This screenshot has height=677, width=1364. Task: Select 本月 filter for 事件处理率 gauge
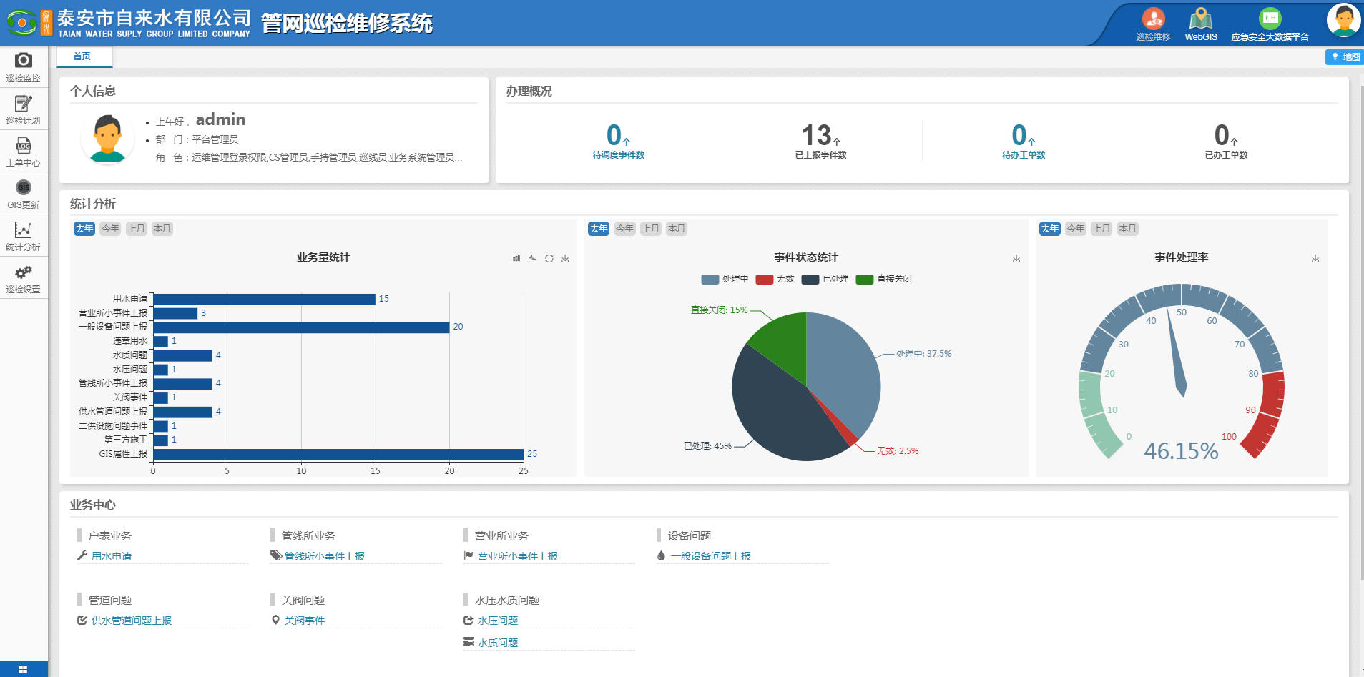click(x=1127, y=229)
